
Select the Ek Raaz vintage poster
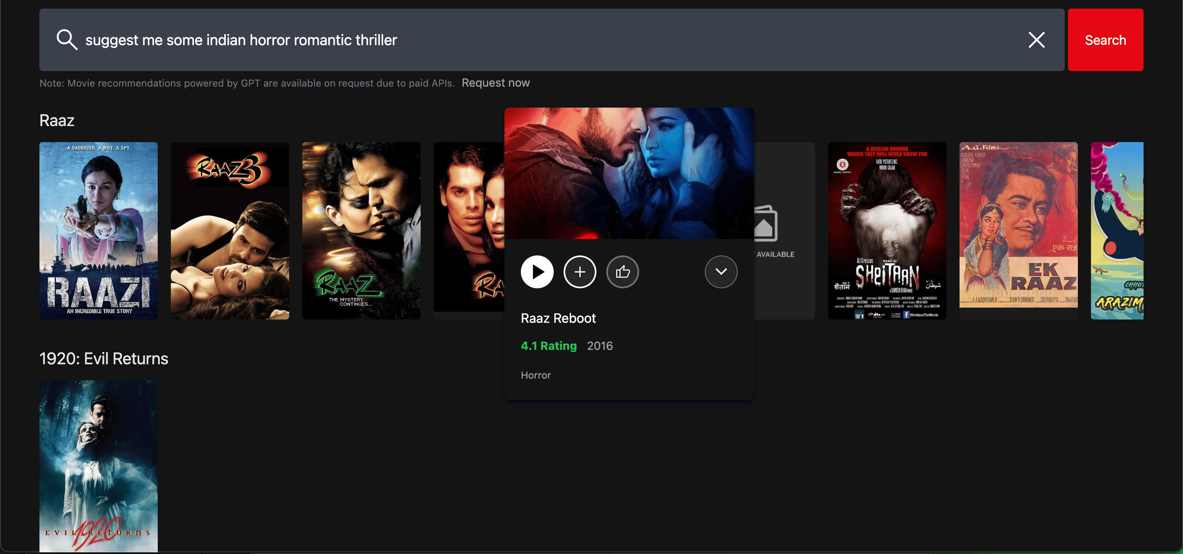[x=1018, y=225]
